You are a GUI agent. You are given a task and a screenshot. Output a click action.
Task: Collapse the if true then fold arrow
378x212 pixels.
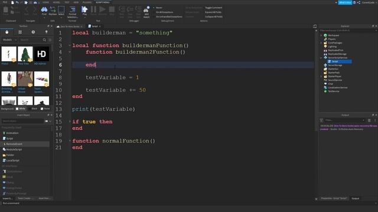pyautogui.click(x=70, y=121)
